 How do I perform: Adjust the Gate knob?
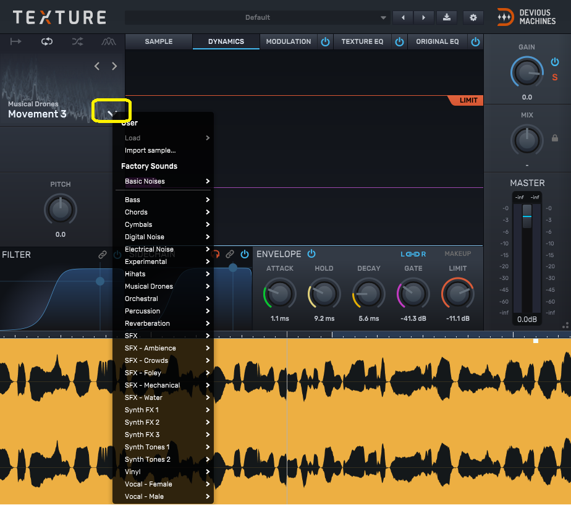pyautogui.click(x=413, y=294)
